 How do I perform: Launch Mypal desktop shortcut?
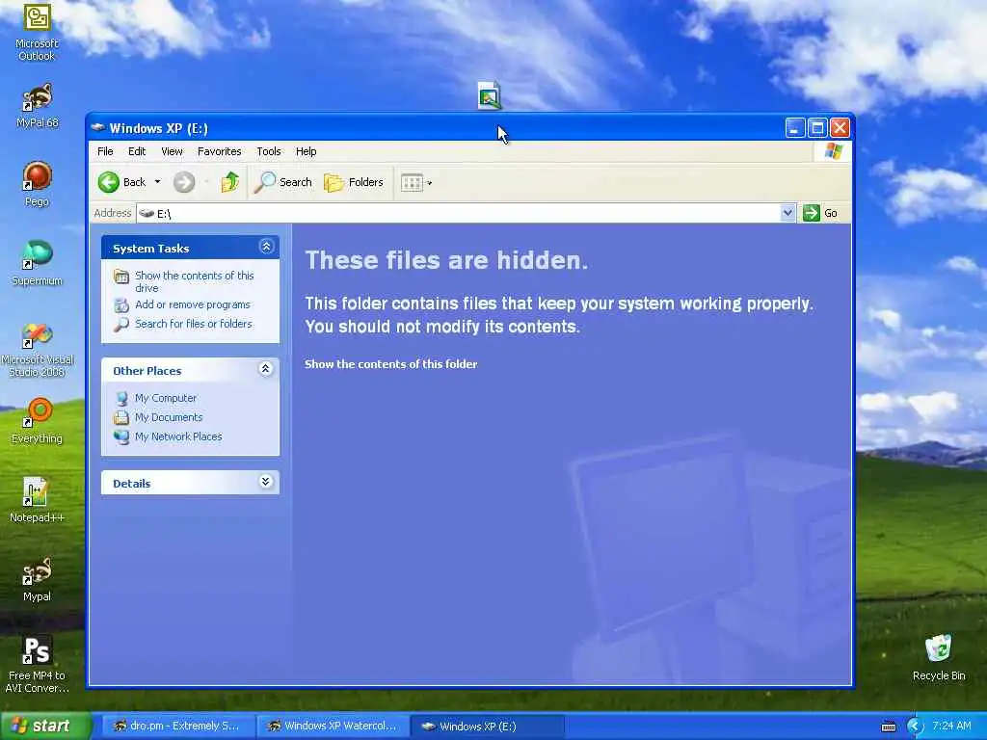(38, 579)
